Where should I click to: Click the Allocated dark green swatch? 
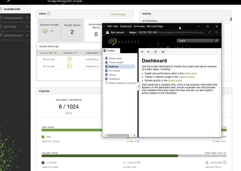43,162
